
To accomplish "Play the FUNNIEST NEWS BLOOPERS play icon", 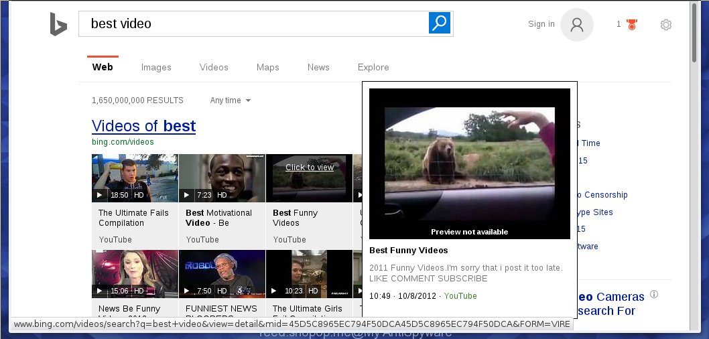I will pos(186,291).
